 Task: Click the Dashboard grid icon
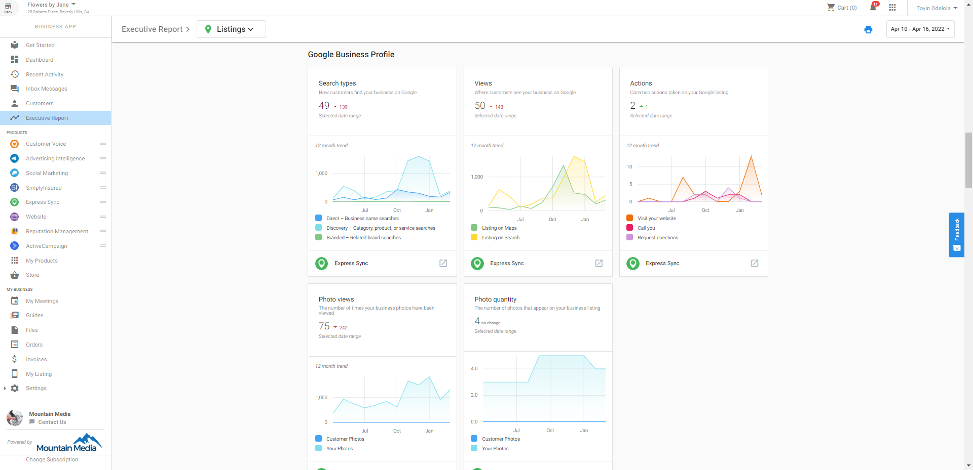click(x=15, y=60)
